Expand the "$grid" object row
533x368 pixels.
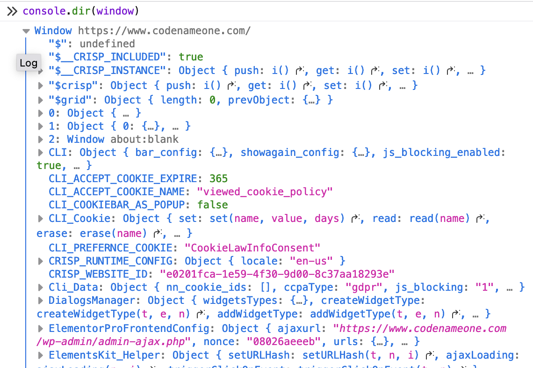pyautogui.click(x=41, y=100)
